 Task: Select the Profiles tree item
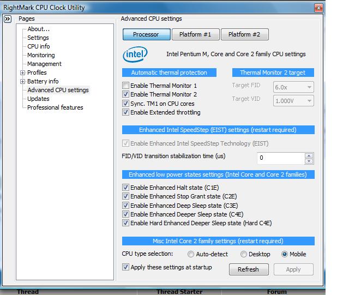point(37,73)
